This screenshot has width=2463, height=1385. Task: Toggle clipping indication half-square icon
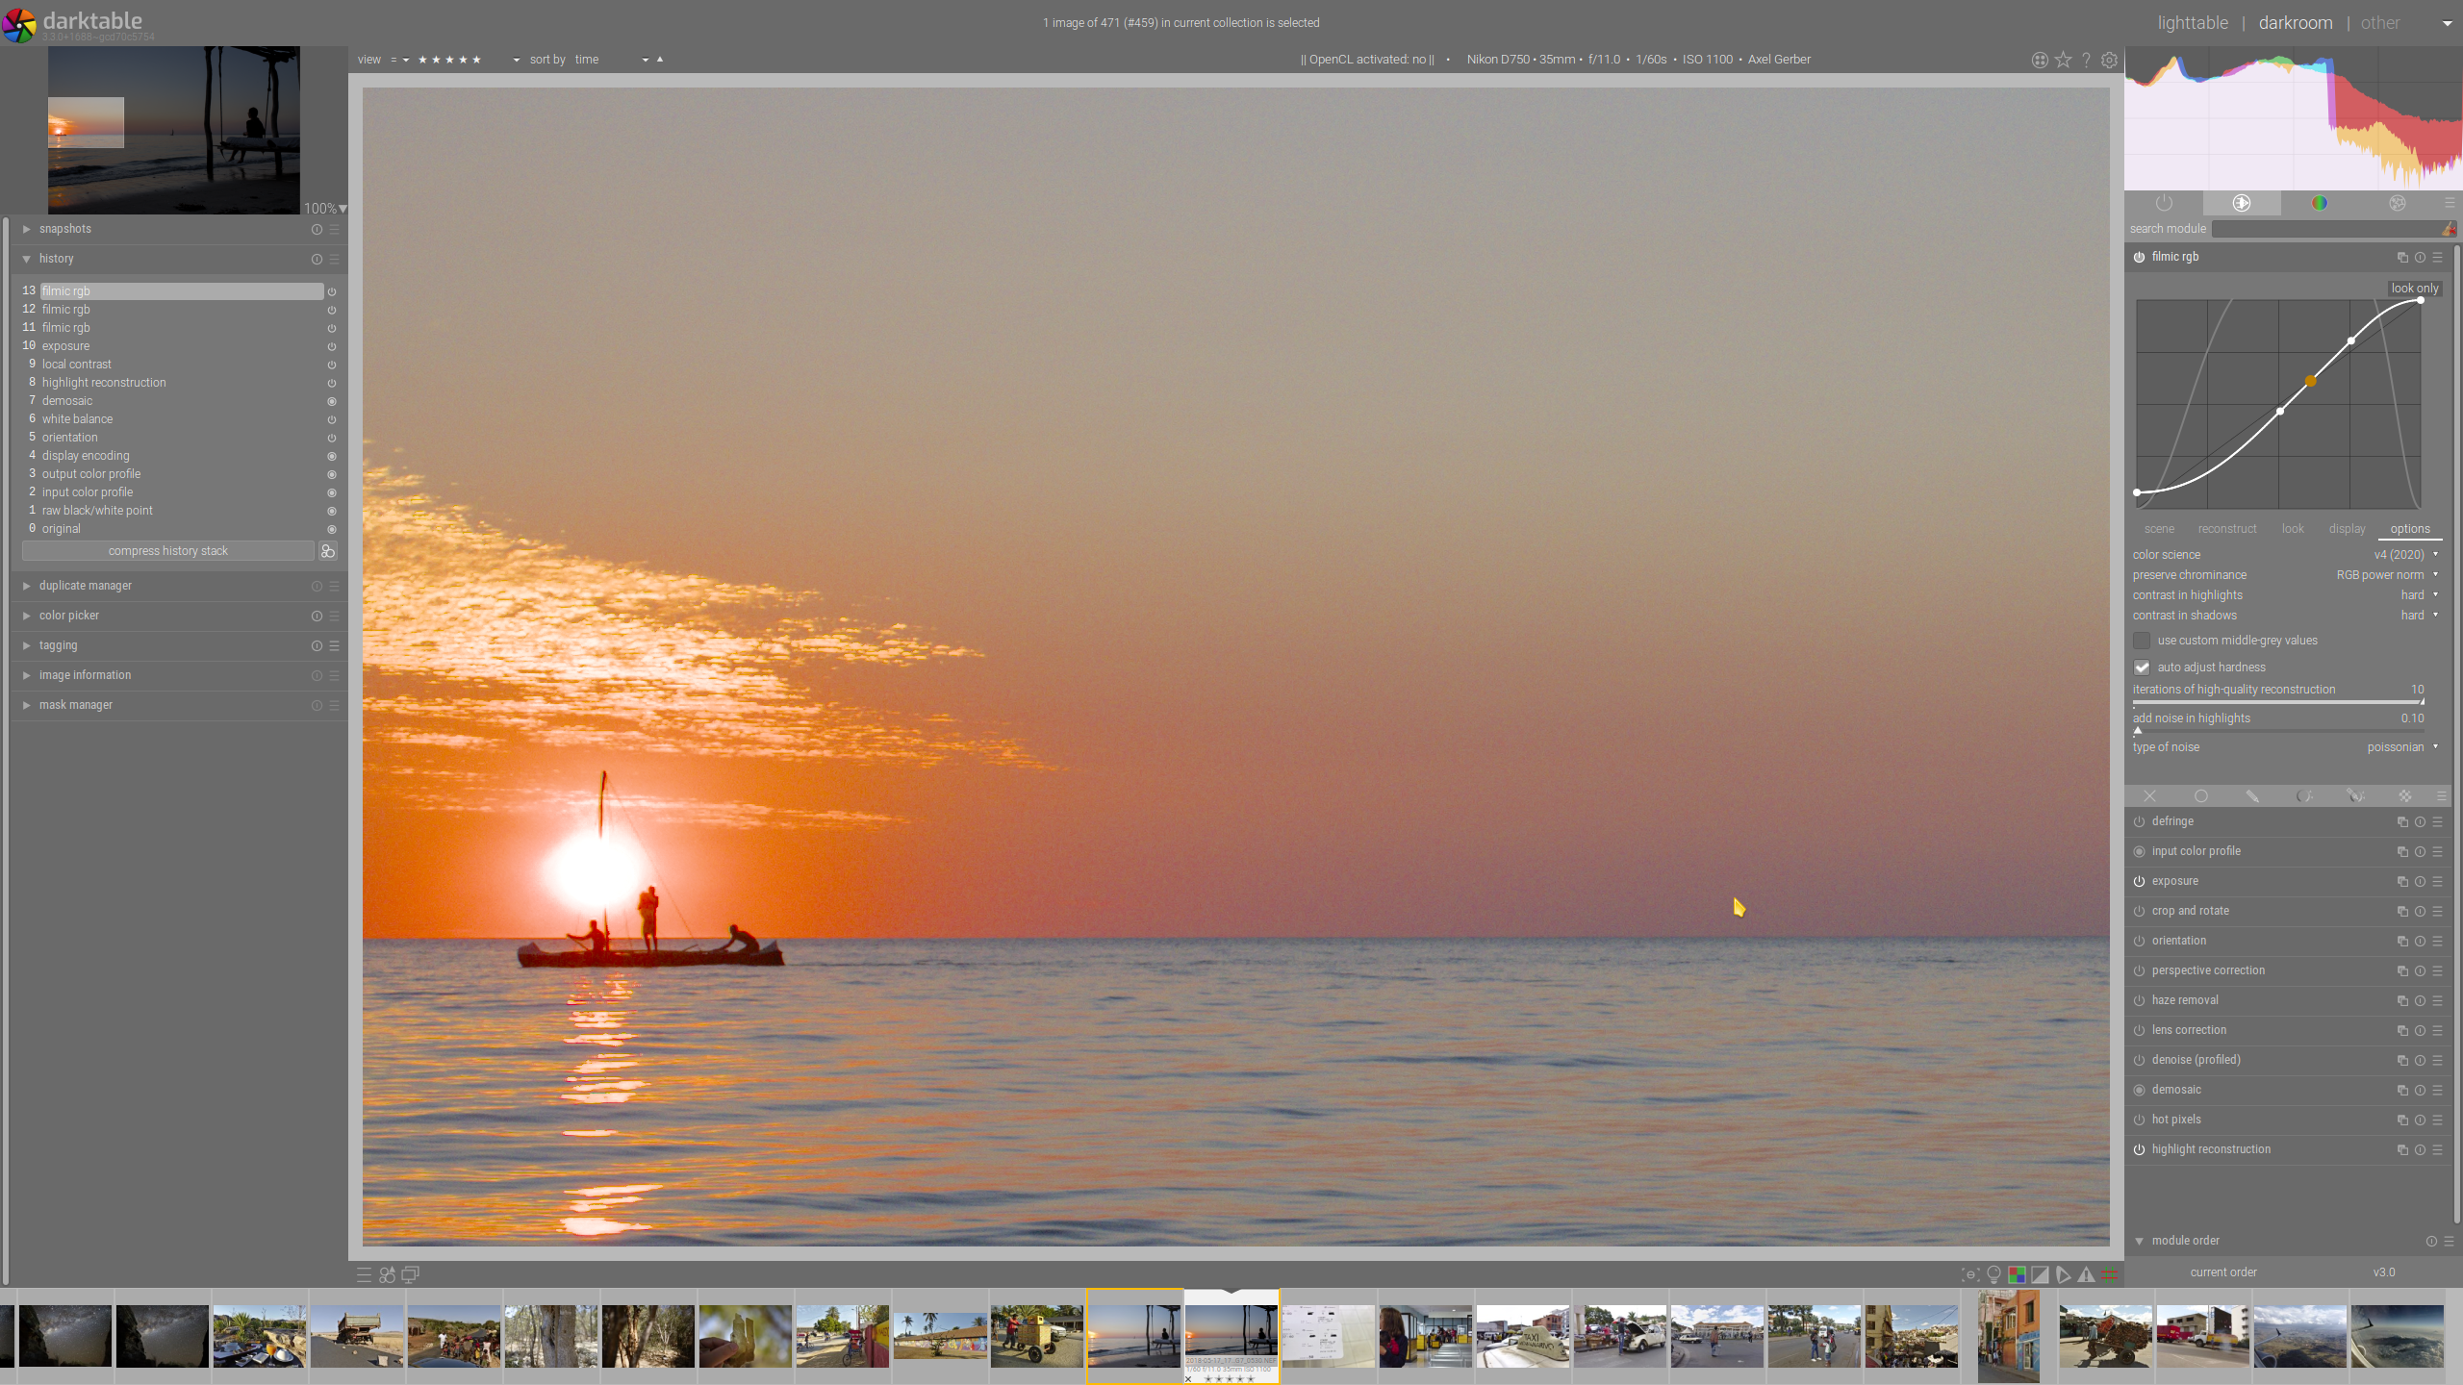click(2040, 1274)
